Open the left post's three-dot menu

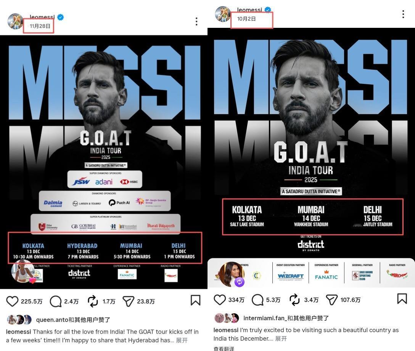(196, 21)
